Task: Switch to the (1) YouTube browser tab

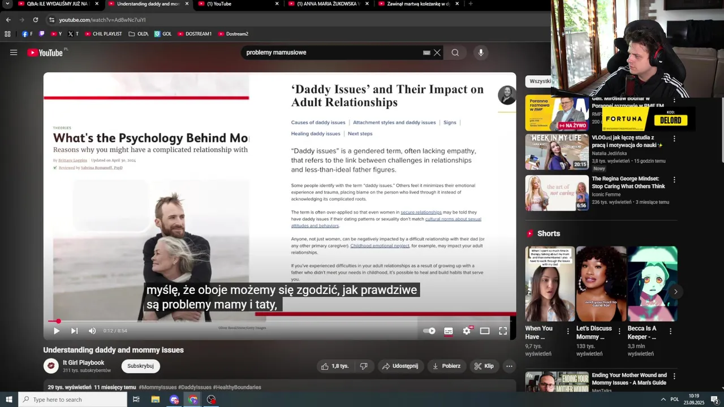Action: pyautogui.click(x=238, y=4)
